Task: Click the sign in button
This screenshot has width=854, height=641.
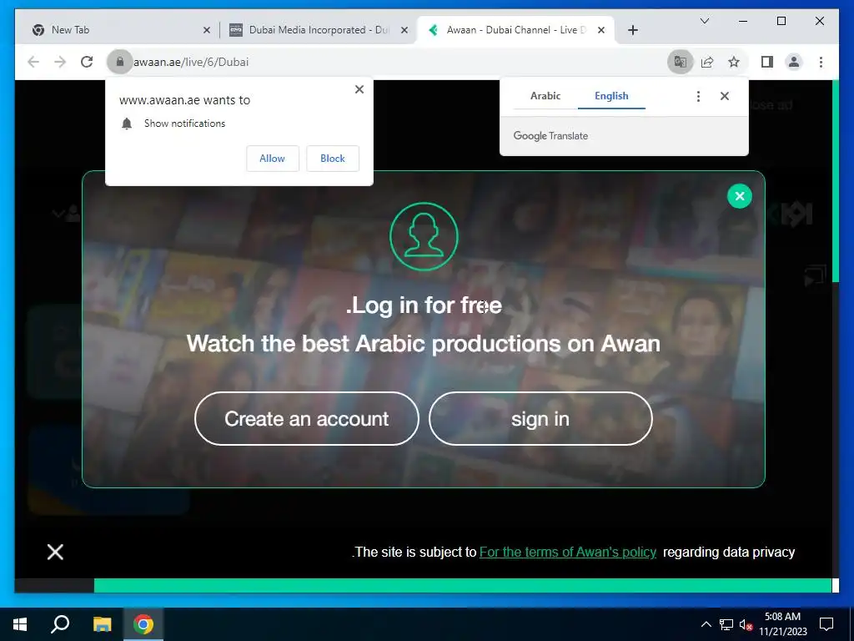Action: tap(540, 419)
